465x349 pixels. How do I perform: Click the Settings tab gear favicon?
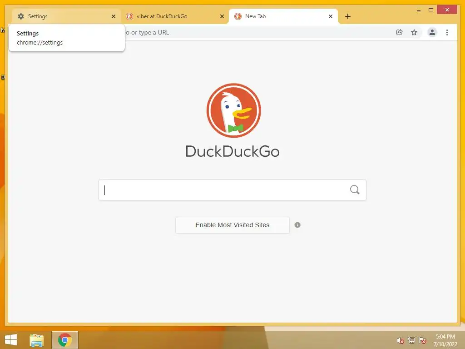pyautogui.click(x=21, y=16)
